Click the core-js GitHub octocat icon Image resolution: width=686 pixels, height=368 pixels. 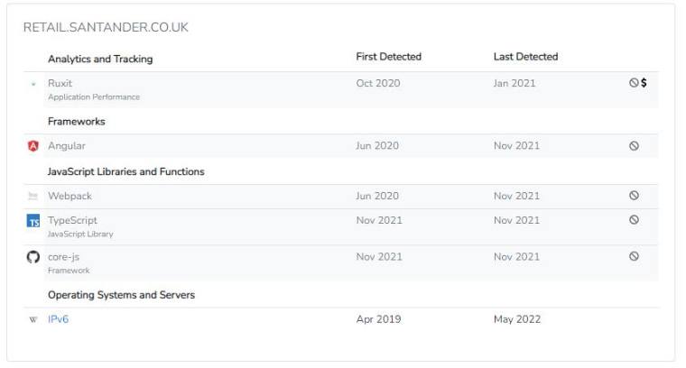click(33, 257)
